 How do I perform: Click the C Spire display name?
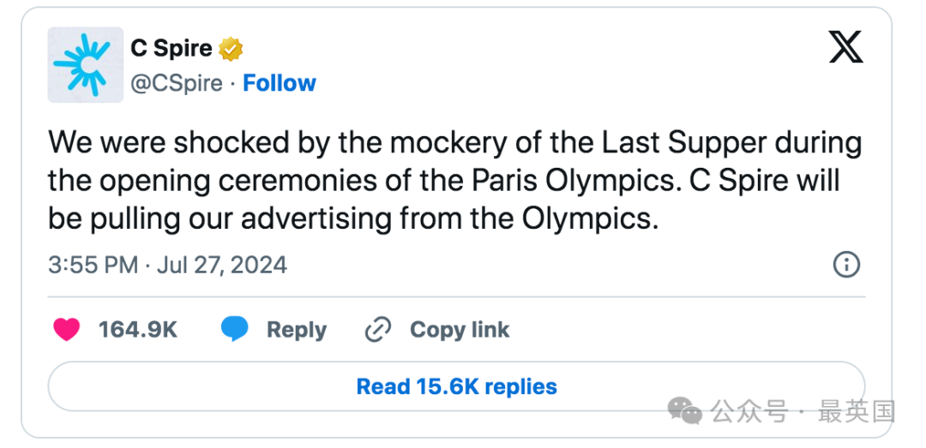(171, 49)
